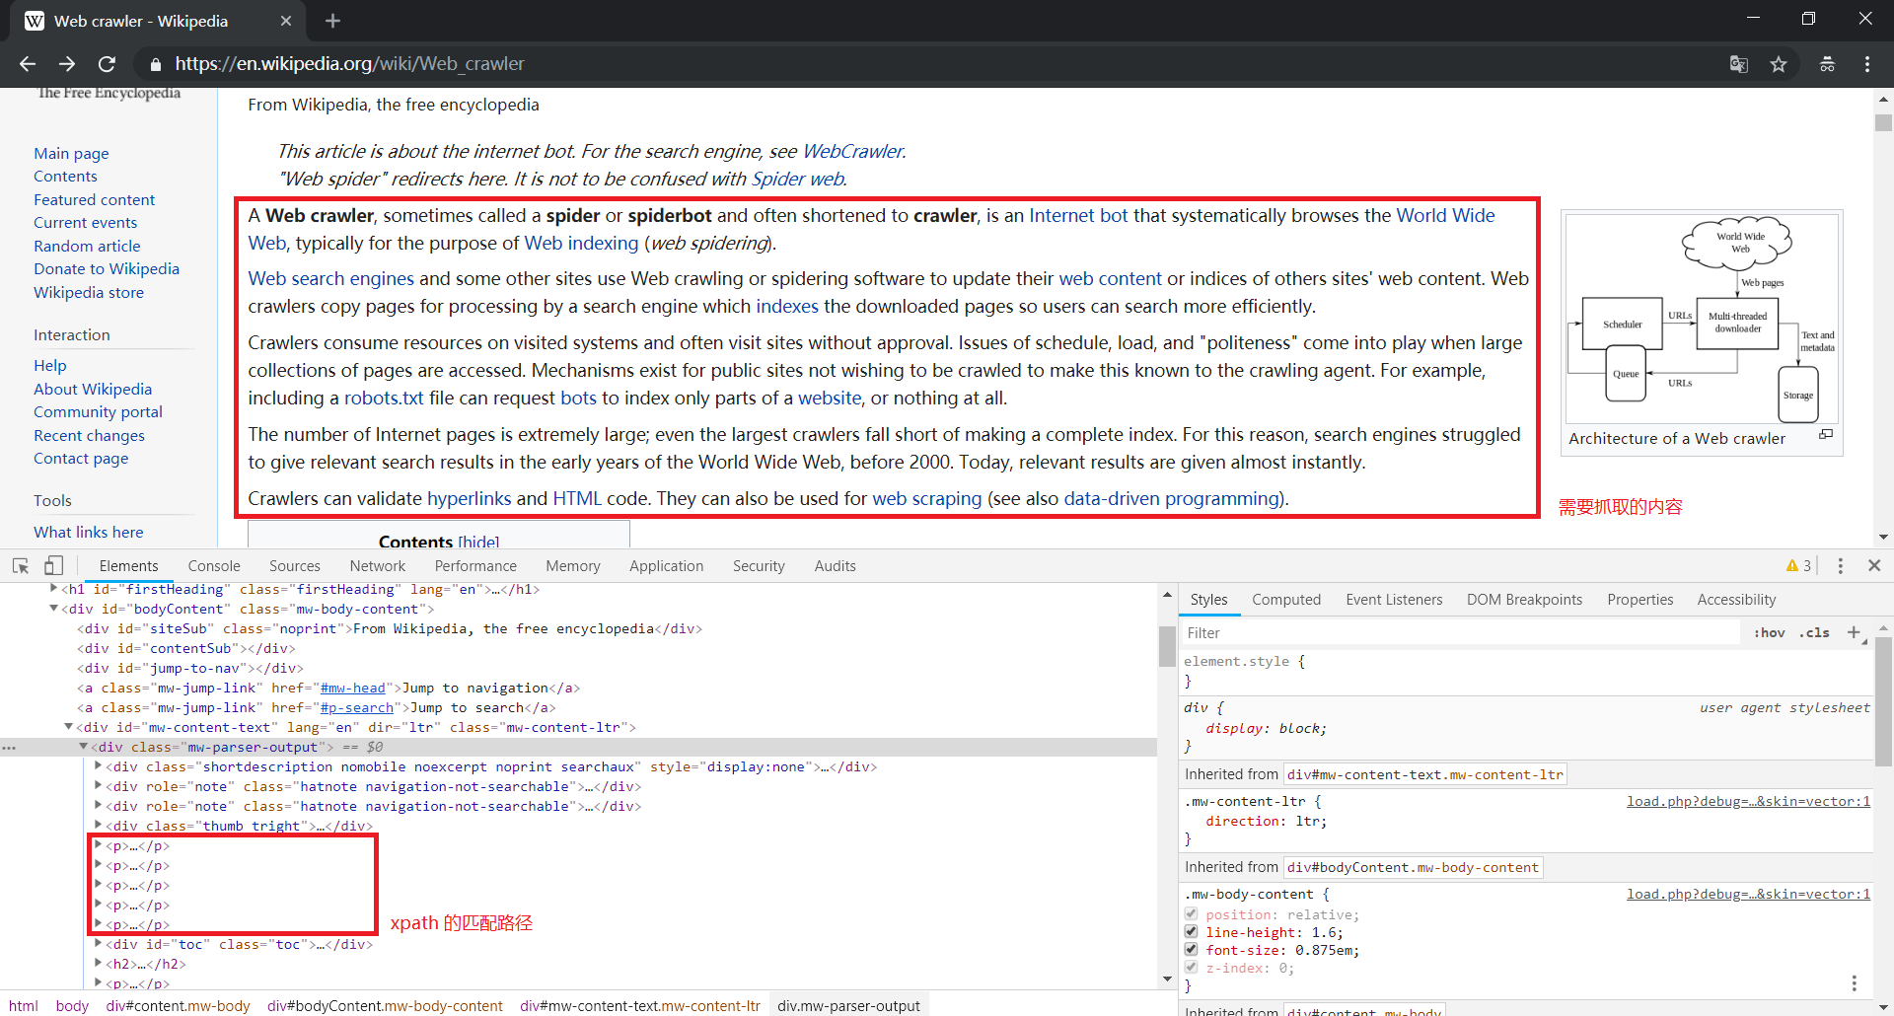Focus the address bar URL

coord(350,64)
